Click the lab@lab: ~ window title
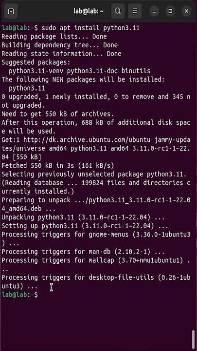 [89, 11]
